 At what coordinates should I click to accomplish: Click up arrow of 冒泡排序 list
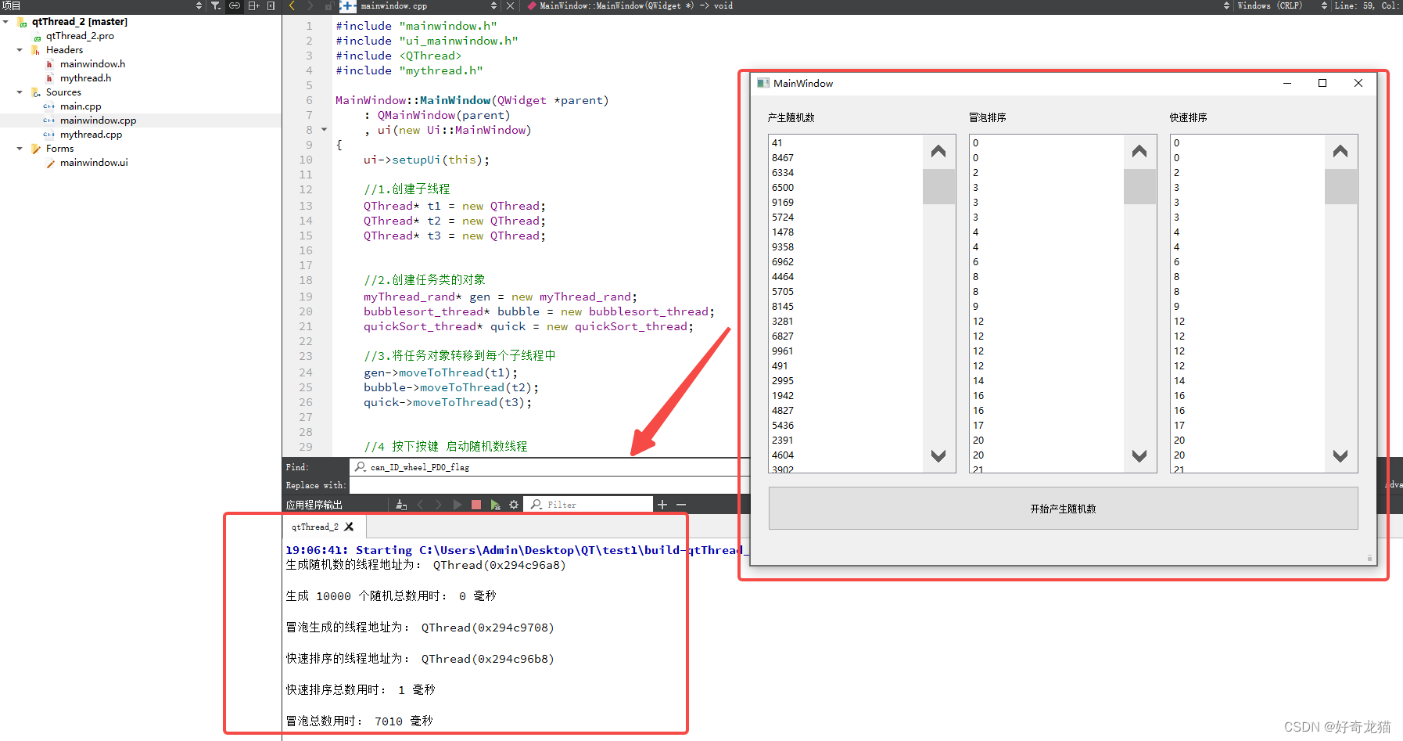point(1139,151)
